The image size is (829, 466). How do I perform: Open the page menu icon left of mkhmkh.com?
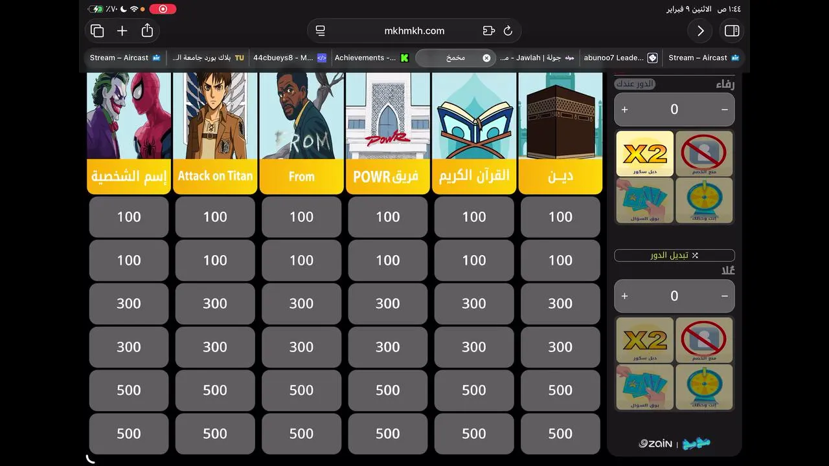pos(320,30)
